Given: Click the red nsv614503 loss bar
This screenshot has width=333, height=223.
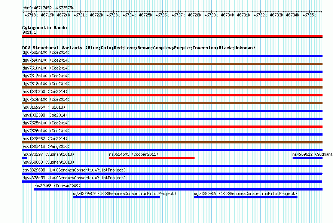Looking at the screenshot, I should pos(152,158).
